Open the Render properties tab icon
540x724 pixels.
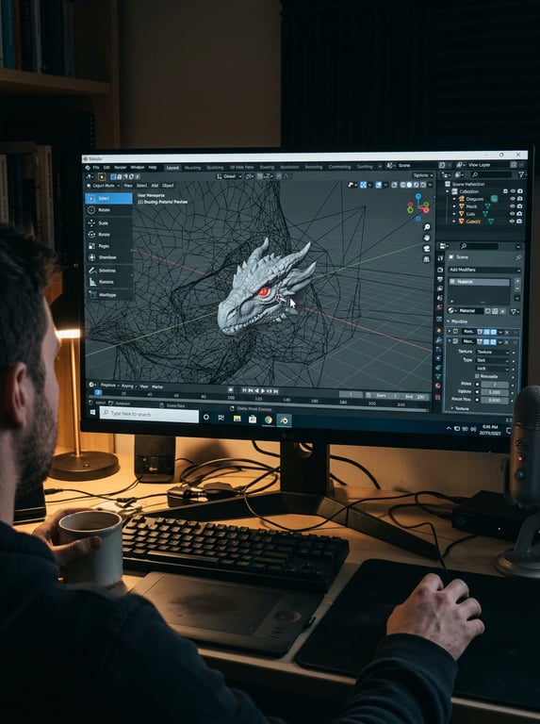440,270
